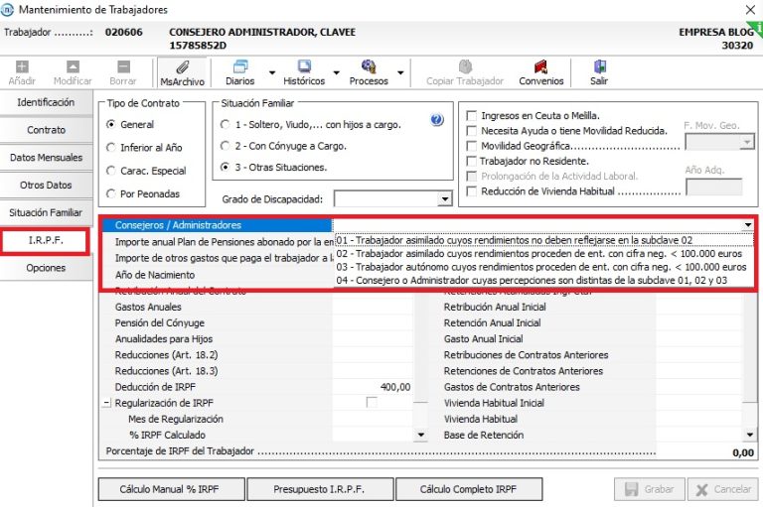The image size is (763, 507).
Task: Open the Convenios toolbar icon
Action: coord(540,66)
